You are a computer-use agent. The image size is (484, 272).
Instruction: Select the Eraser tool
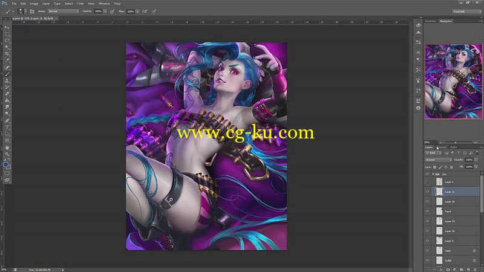7,94
